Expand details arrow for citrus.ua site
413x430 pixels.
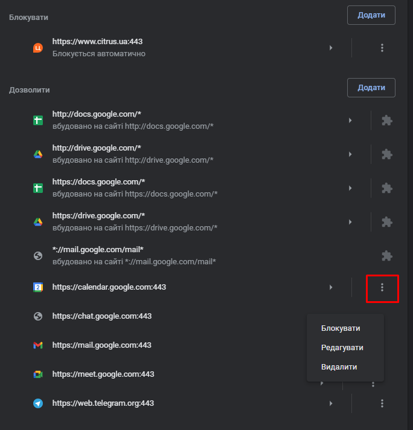[331, 48]
